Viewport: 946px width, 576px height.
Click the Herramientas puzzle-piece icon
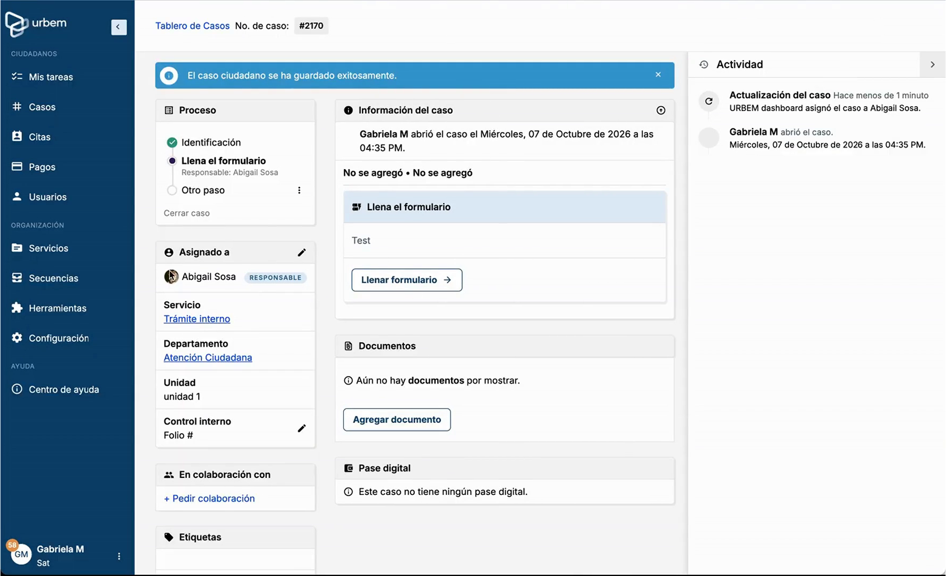(17, 308)
